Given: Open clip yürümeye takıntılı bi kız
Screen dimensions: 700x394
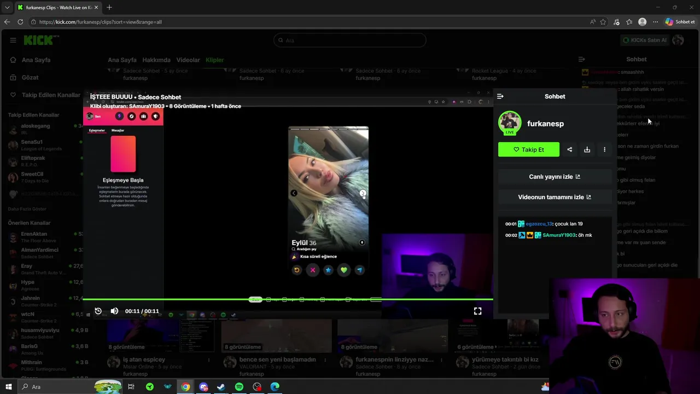Looking at the screenshot, I should pos(505,360).
